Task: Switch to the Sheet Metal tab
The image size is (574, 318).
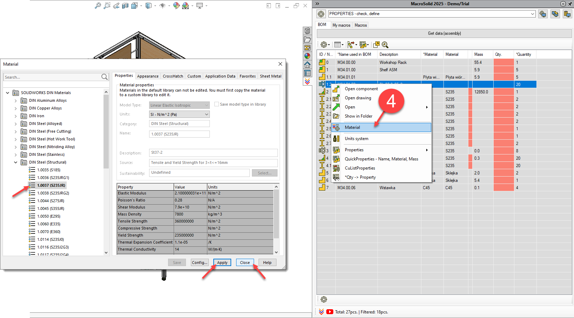Action: click(271, 76)
